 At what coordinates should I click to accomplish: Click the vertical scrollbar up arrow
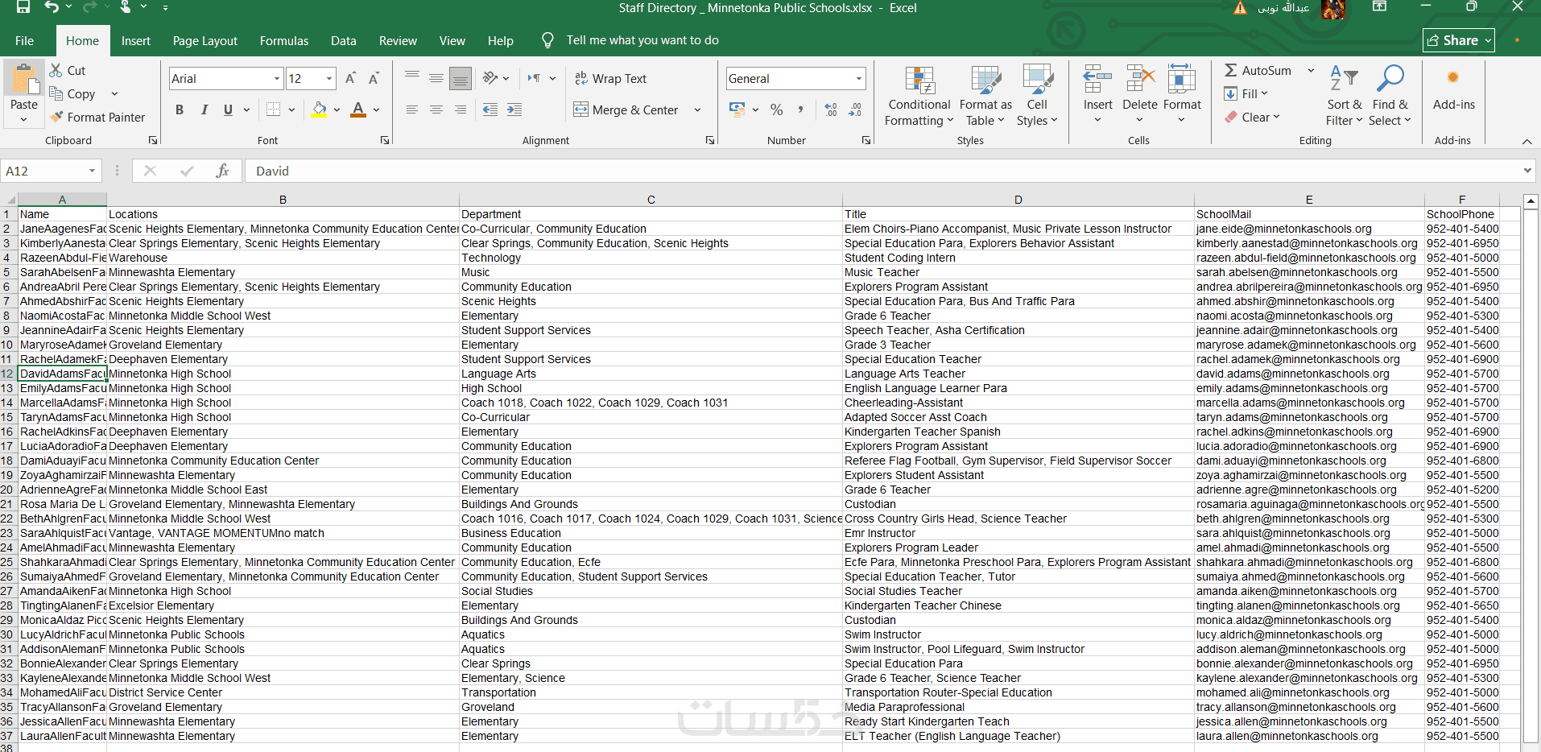1531,201
